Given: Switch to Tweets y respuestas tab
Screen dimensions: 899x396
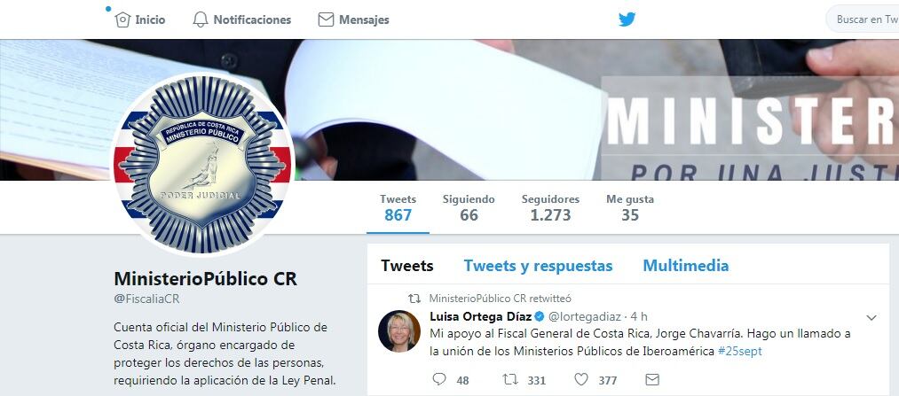Looking at the screenshot, I should (x=538, y=266).
